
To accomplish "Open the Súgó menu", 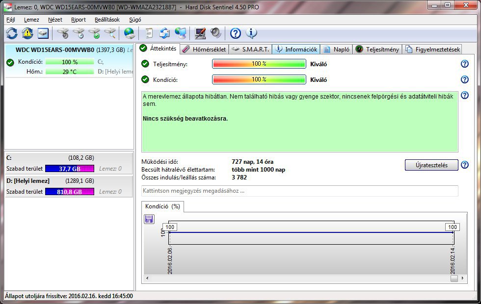I will [135, 20].
